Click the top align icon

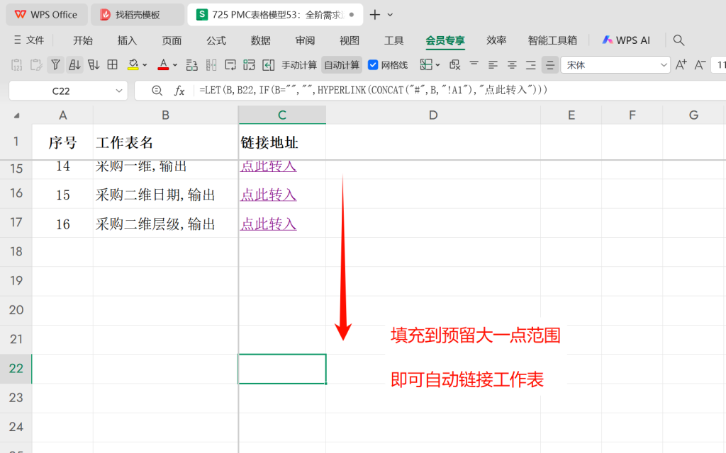[x=474, y=64]
